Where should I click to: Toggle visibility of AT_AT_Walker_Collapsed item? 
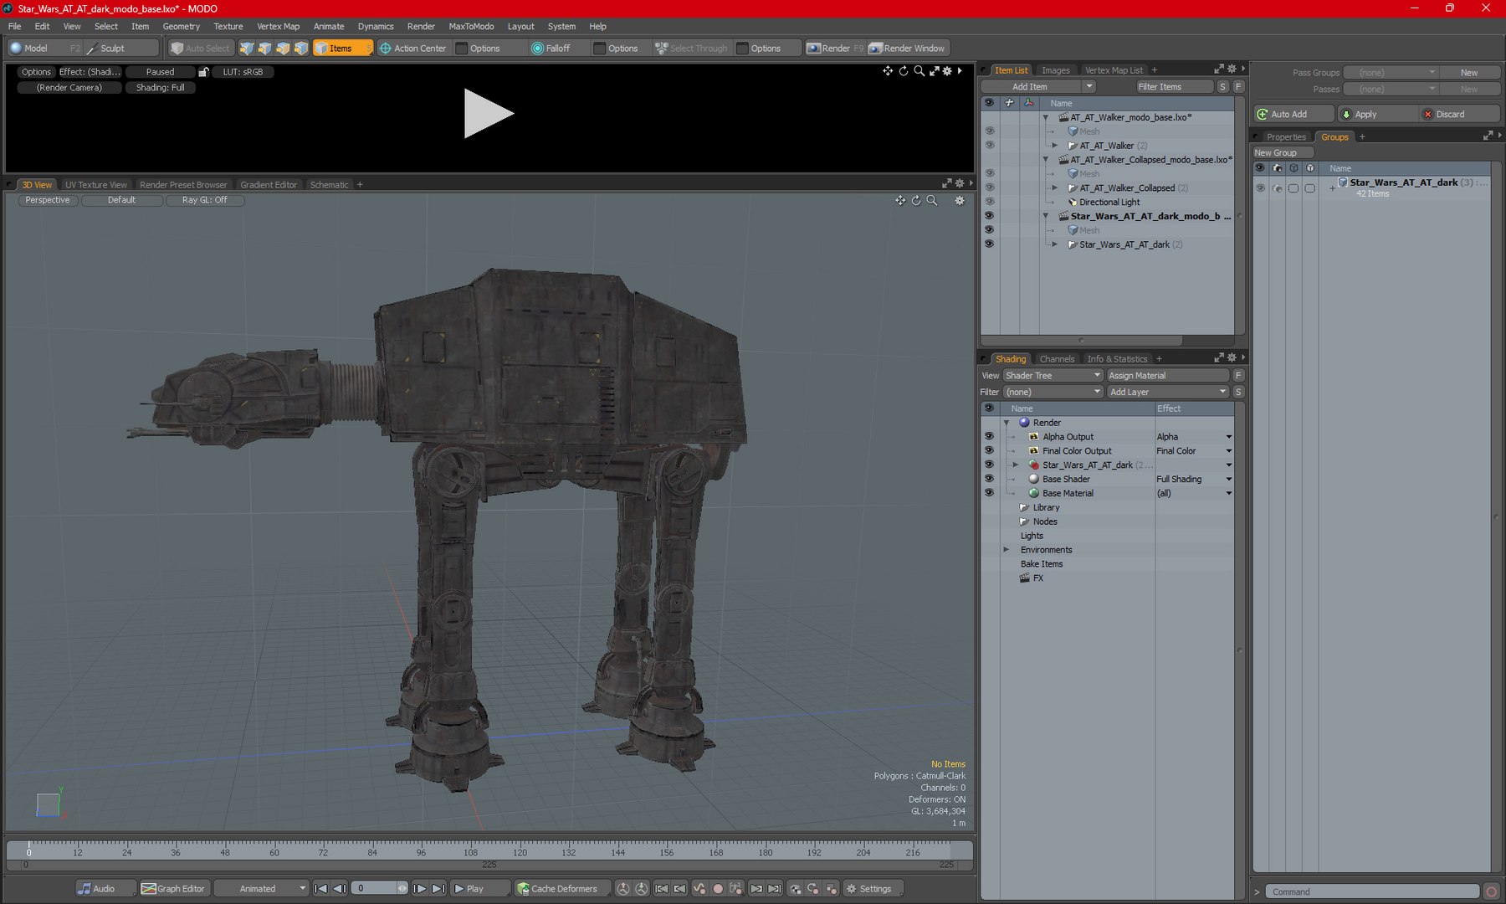989,188
